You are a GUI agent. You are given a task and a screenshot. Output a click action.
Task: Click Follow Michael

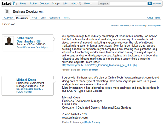point(24,92)
